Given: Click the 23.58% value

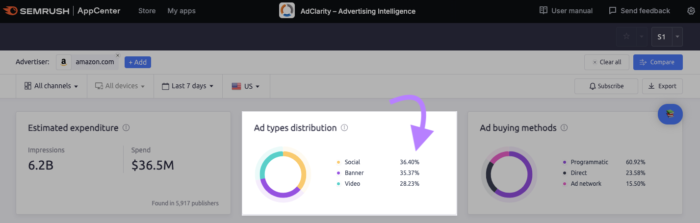Looking at the screenshot, I should [636, 173].
